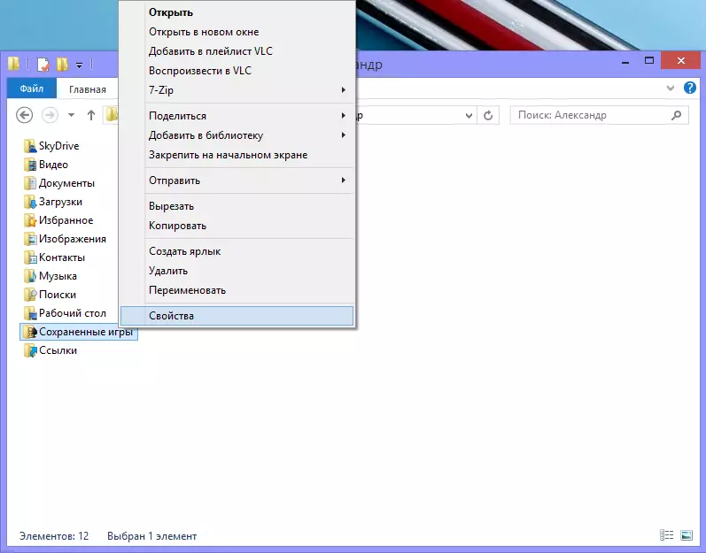Click the Видео folder icon
This screenshot has width=706, height=553.
point(30,165)
